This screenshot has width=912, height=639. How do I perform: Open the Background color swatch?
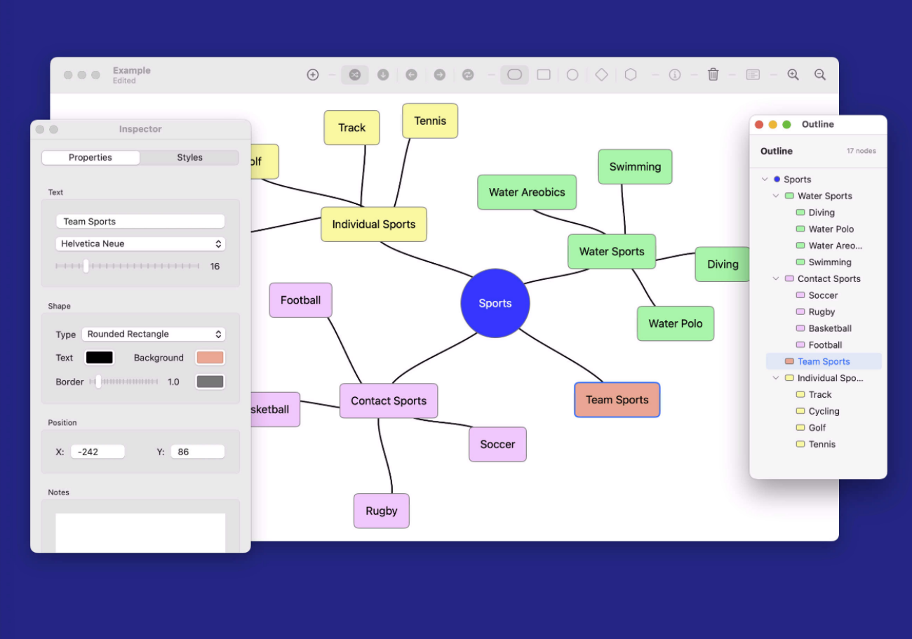210,358
